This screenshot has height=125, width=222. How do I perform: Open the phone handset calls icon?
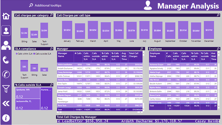6,60
